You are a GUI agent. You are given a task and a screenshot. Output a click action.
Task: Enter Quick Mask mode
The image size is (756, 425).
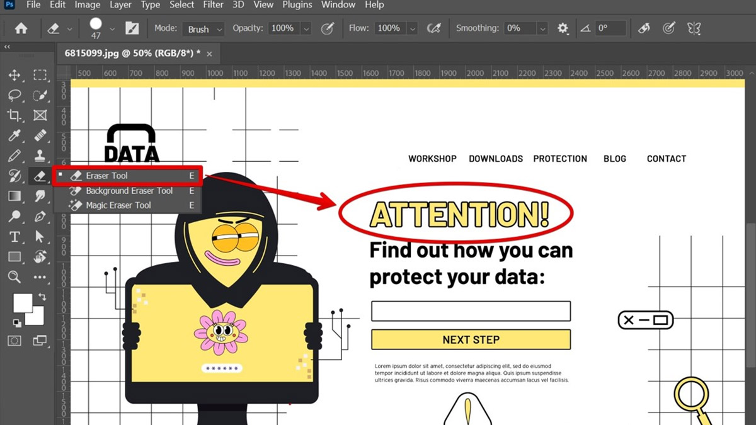pos(15,341)
